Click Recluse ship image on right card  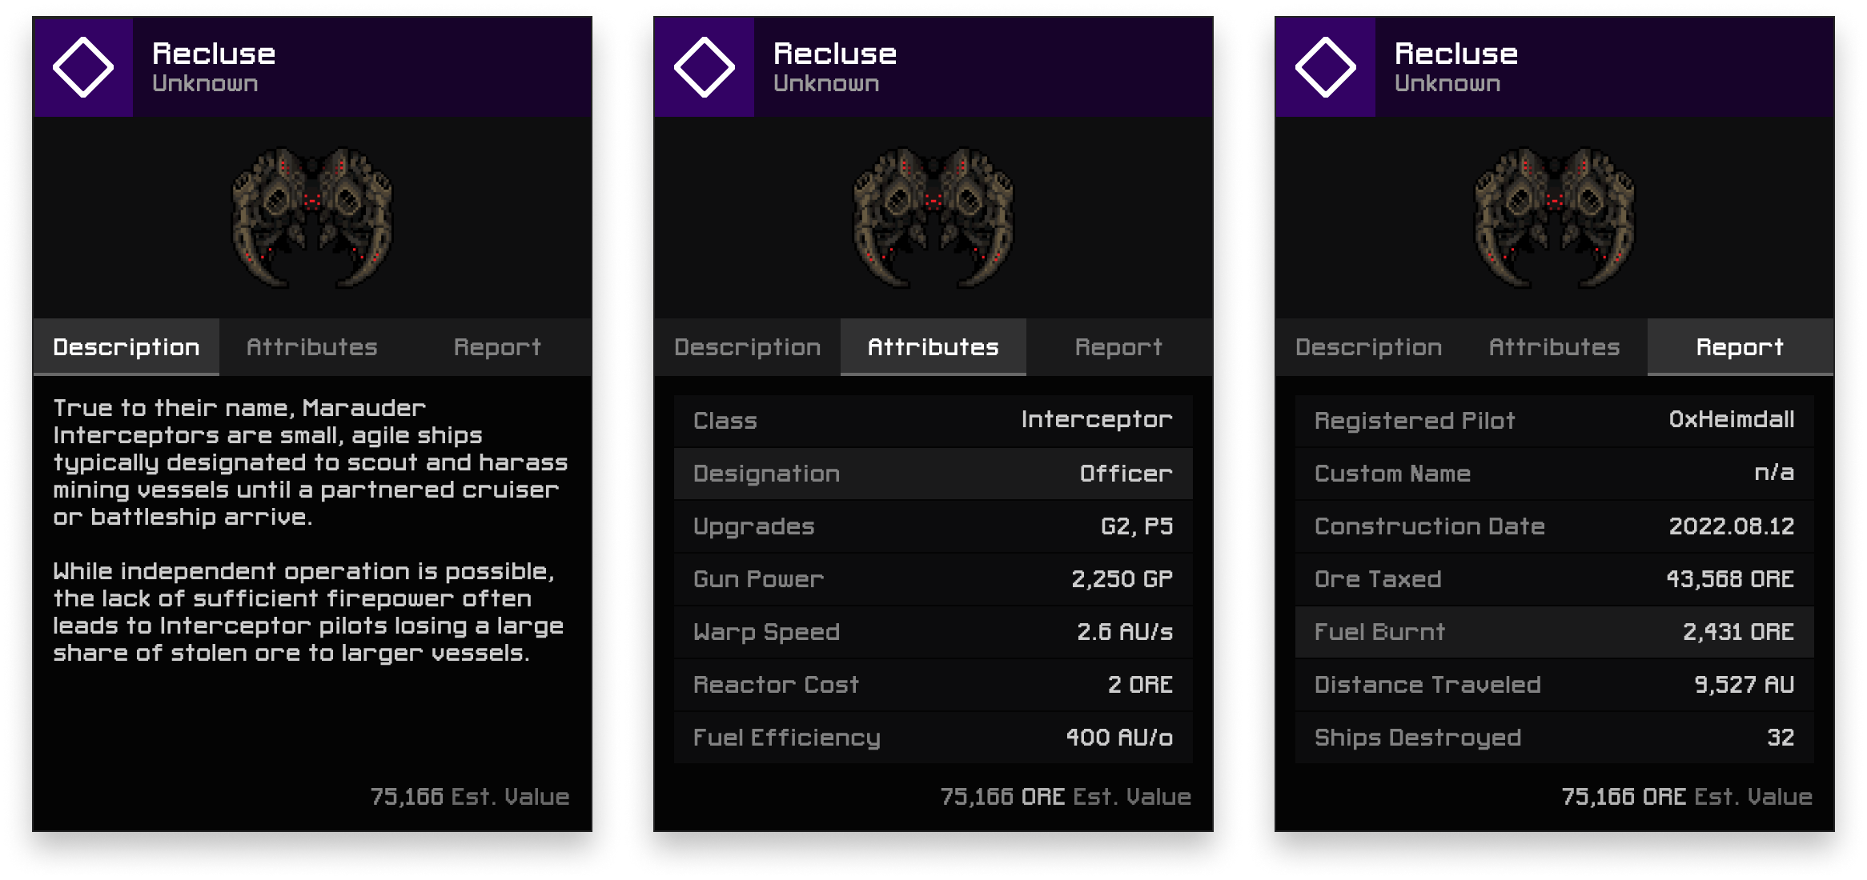1555,217
